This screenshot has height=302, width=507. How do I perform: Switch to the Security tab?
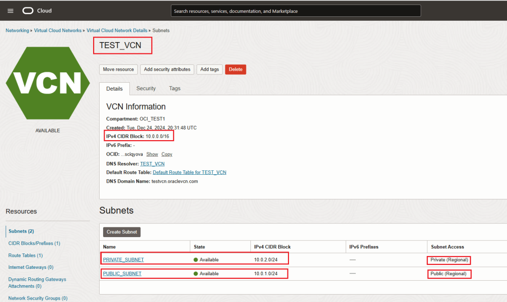click(x=146, y=89)
